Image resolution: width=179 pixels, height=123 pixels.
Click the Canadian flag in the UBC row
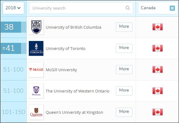158,27
